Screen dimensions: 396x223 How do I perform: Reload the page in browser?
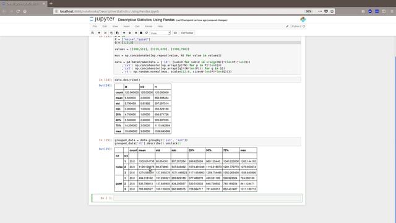pyautogui.click(x=18, y=11)
